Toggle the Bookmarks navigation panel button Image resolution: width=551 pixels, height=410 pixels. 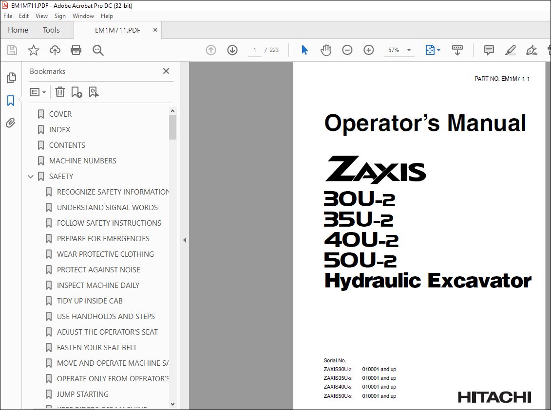pyautogui.click(x=11, y=101)
